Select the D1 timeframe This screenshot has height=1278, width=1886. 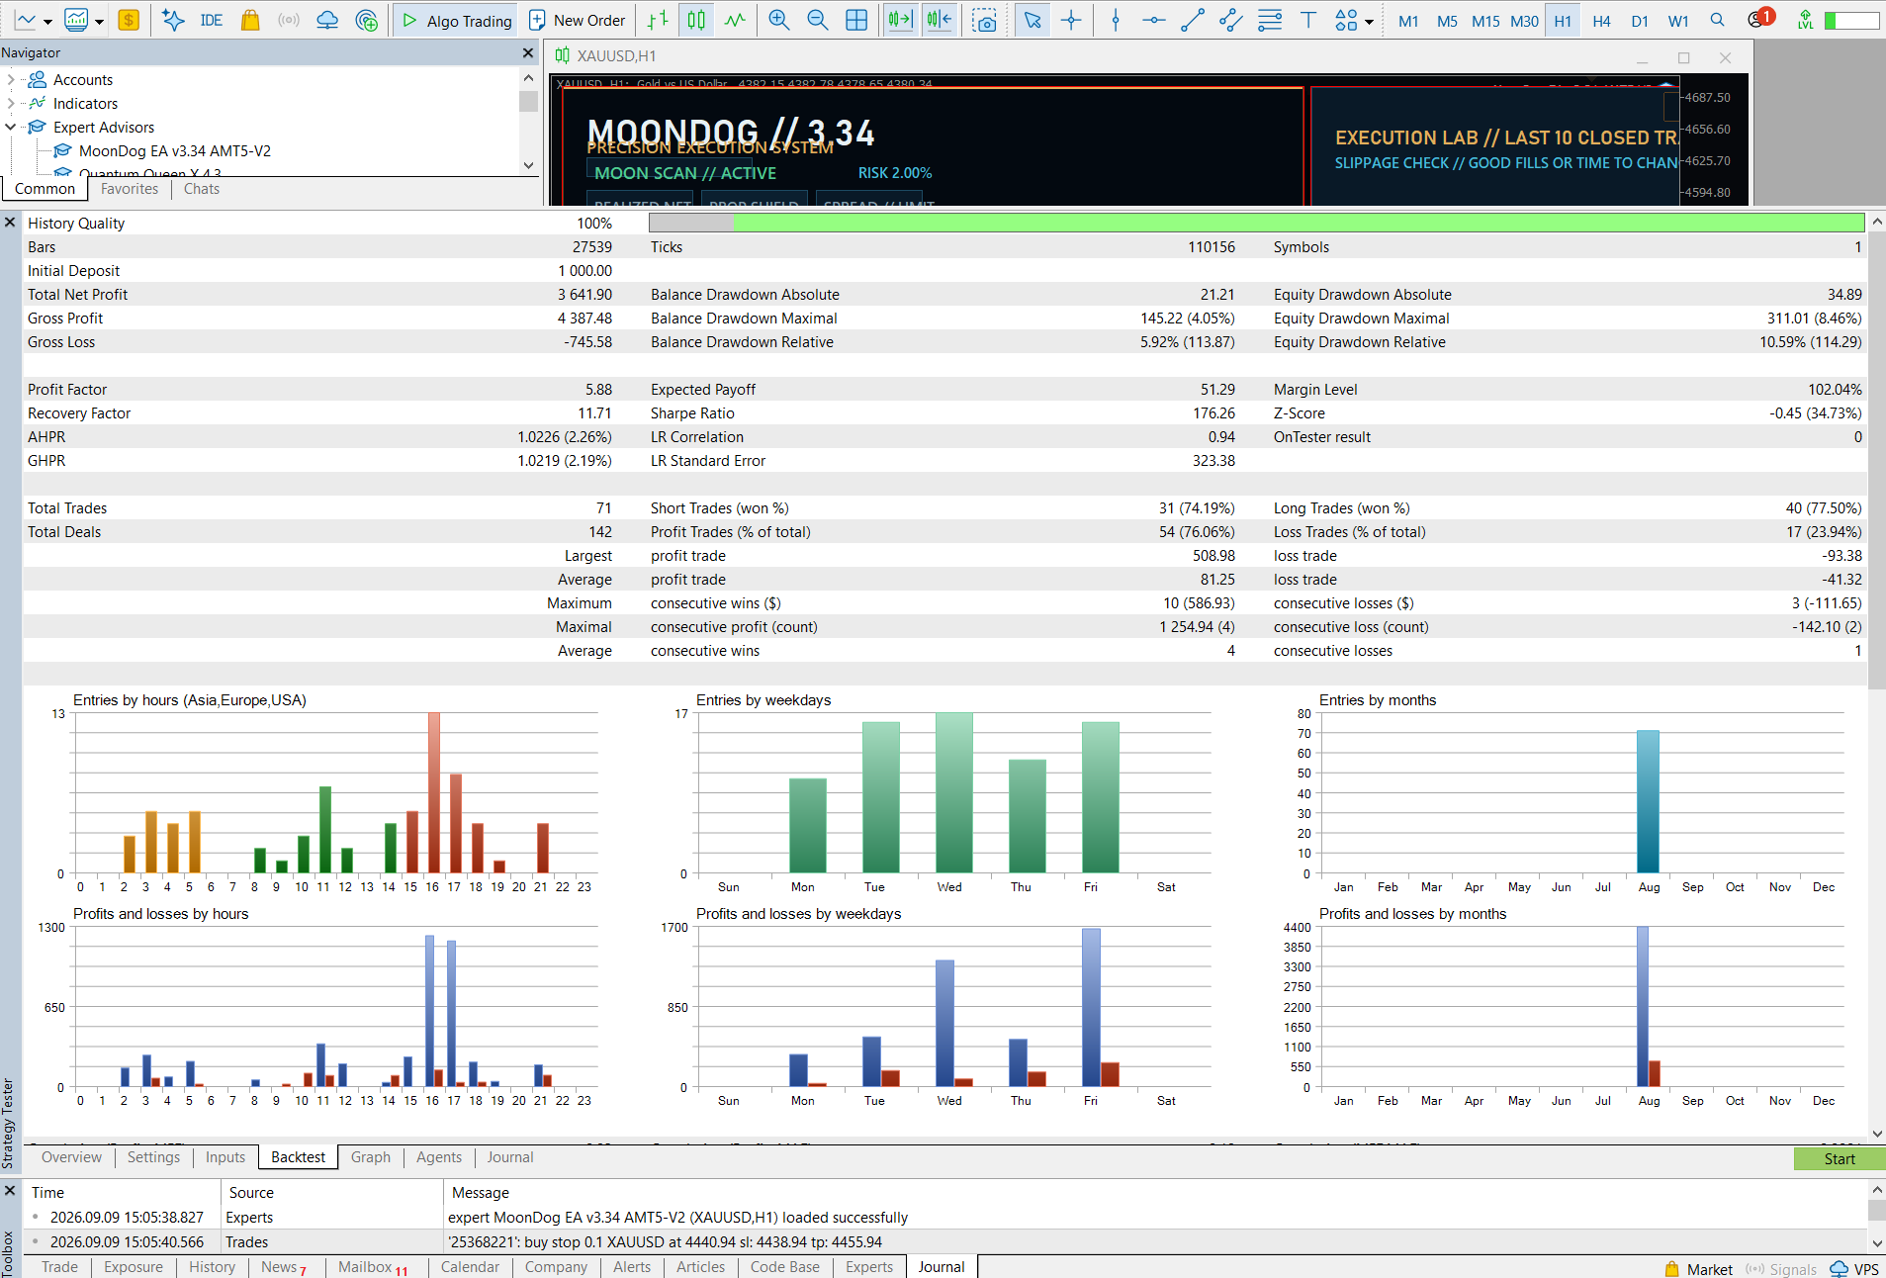tap(1640, 21)
